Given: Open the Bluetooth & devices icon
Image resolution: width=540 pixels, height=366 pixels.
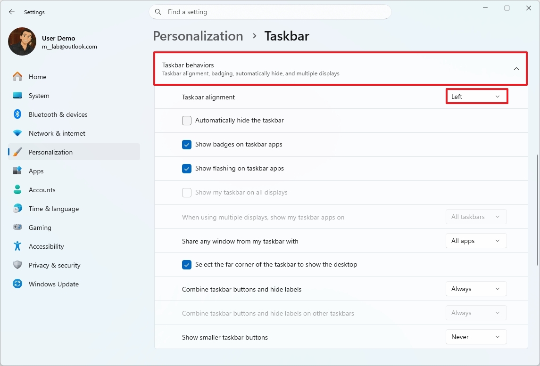Looking at the screenshot, I should pos(17,114).
